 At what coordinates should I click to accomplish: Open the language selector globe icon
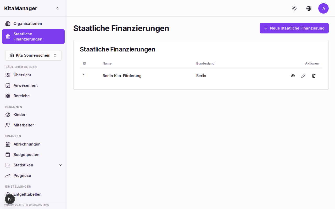[x=309, y=8]
